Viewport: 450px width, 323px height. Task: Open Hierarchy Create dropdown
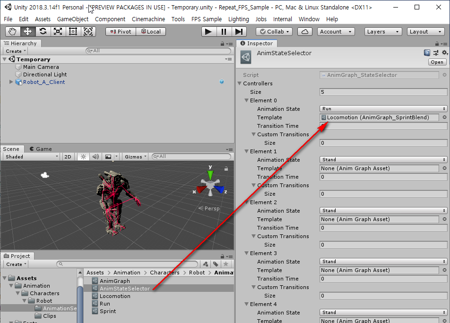pos(16,51)
